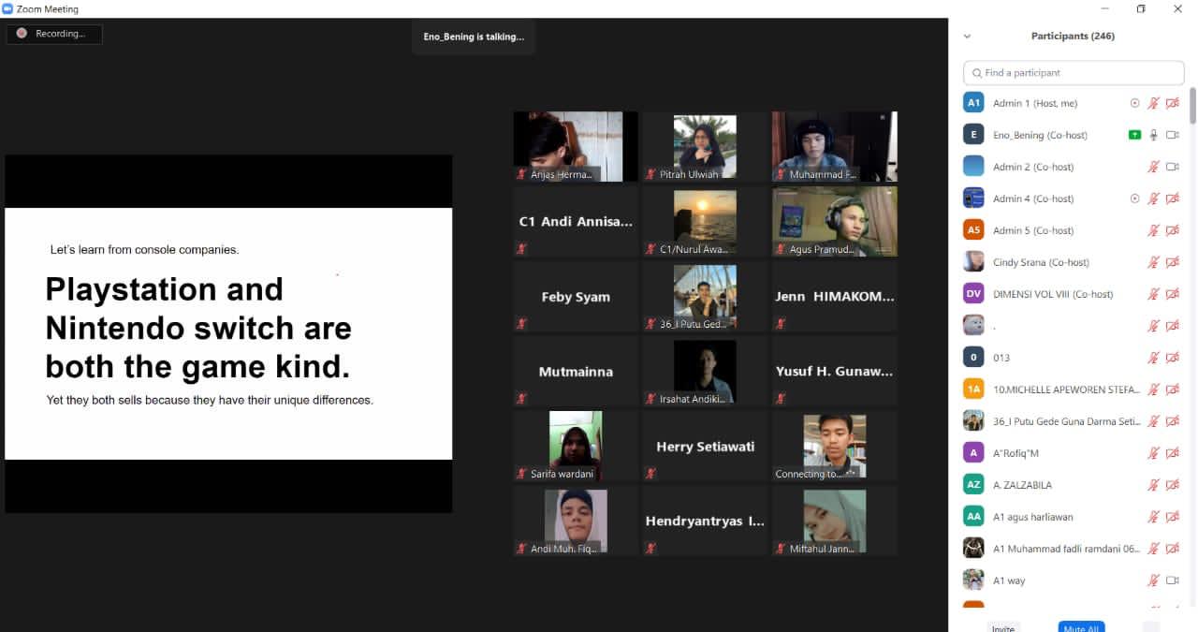This screenshot has width=1198, height=632.
Task: Click the recording indicator icon next to Admin 4
Action: [x=1134, y=198]
